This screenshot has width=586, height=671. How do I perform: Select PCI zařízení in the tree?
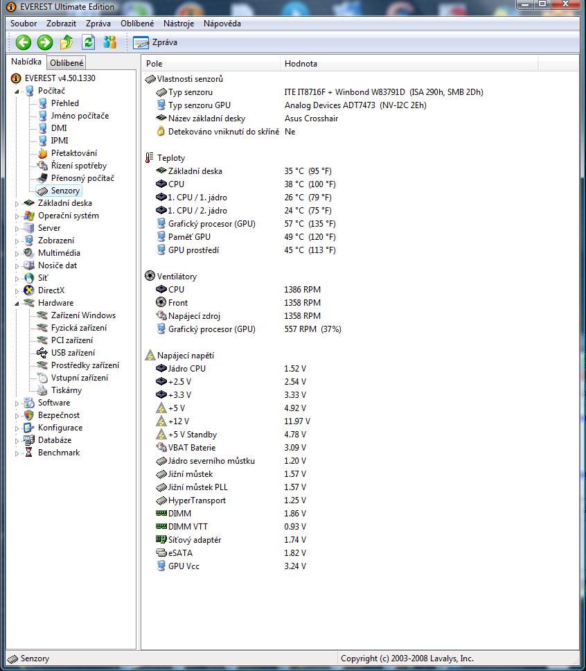coord(72,340)
